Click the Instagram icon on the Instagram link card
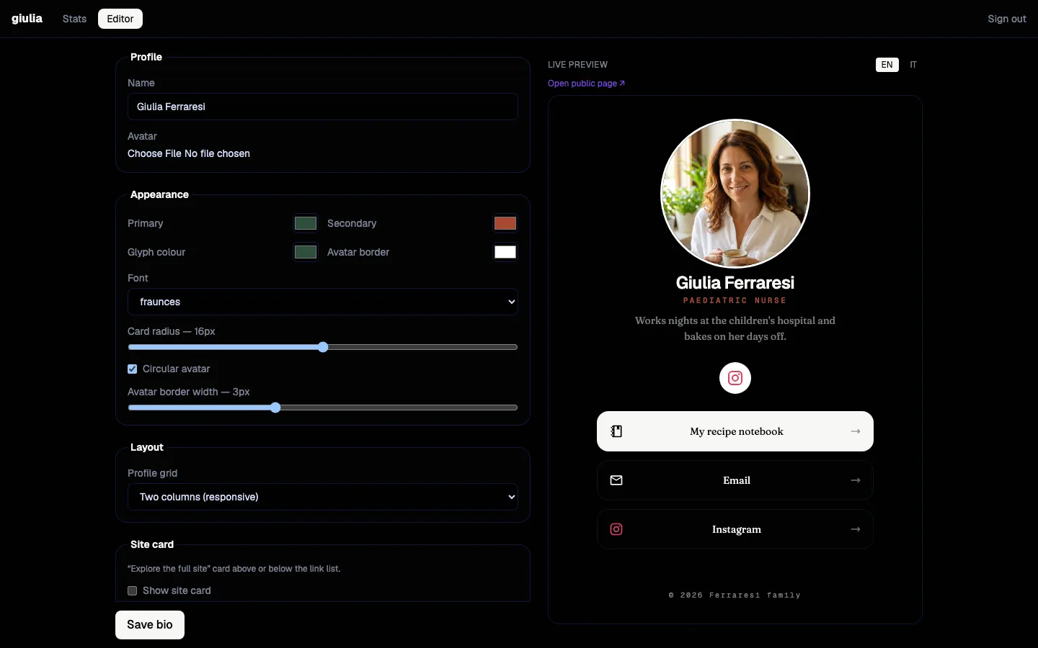1038x648 pixels. pos(616,529)
